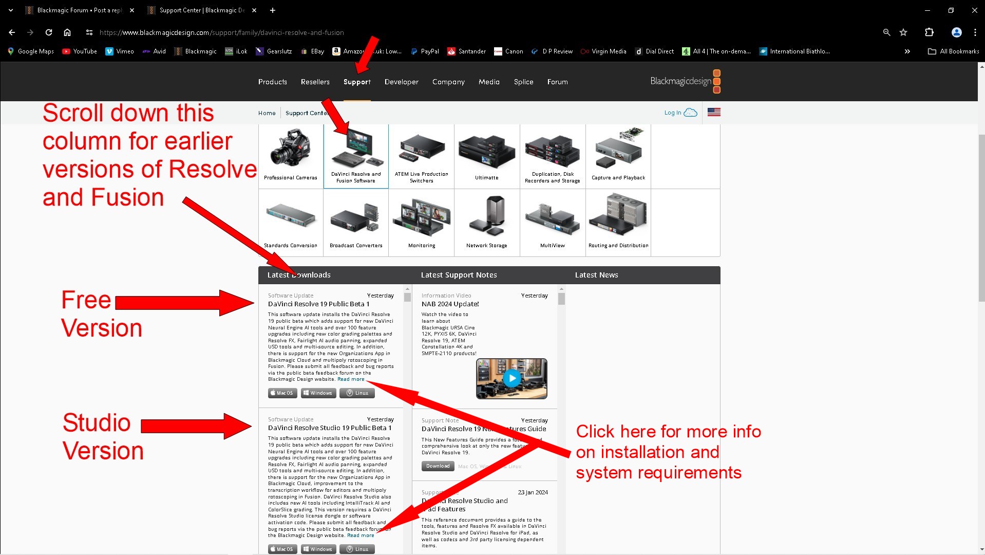Image resolution: width=985 pixels, height=555 pixels.
Task: Select Duplication, Disk Recorders and Storage
Action: (553, 156)
